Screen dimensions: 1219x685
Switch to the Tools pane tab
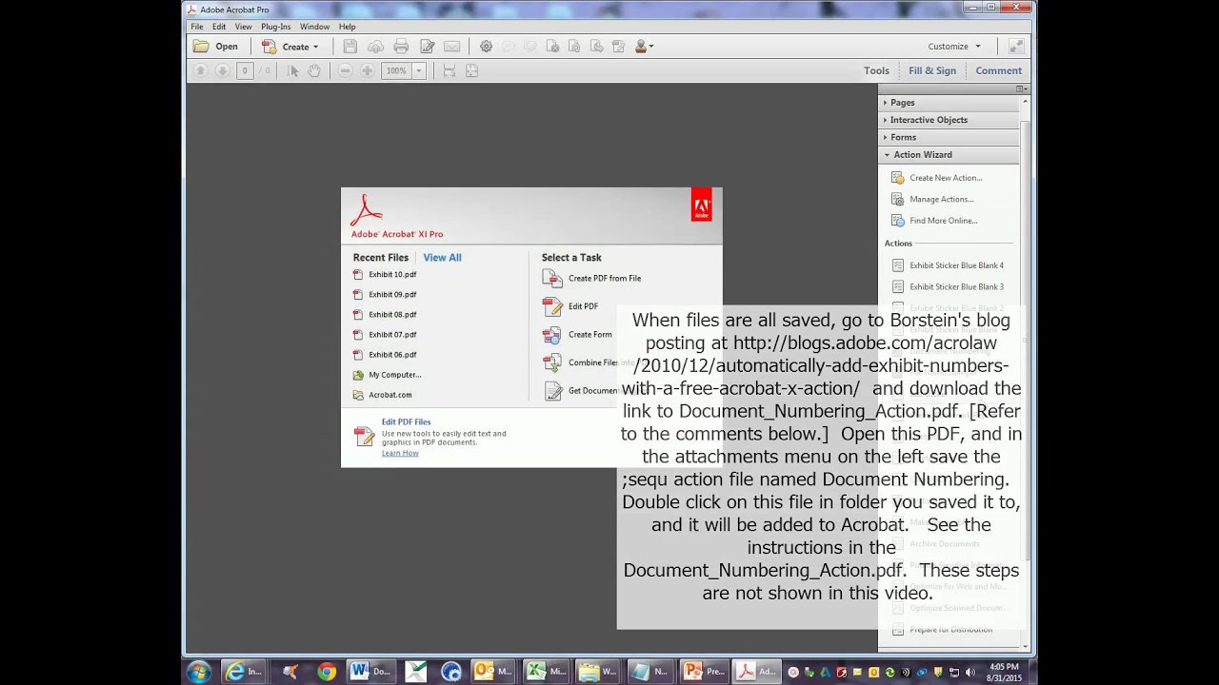(876, 71)
